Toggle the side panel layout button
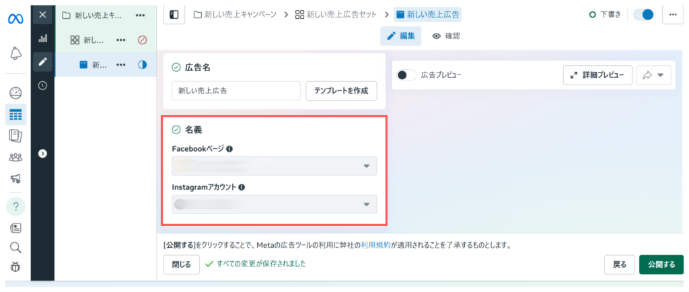The image size is (689, 292). 174,14
